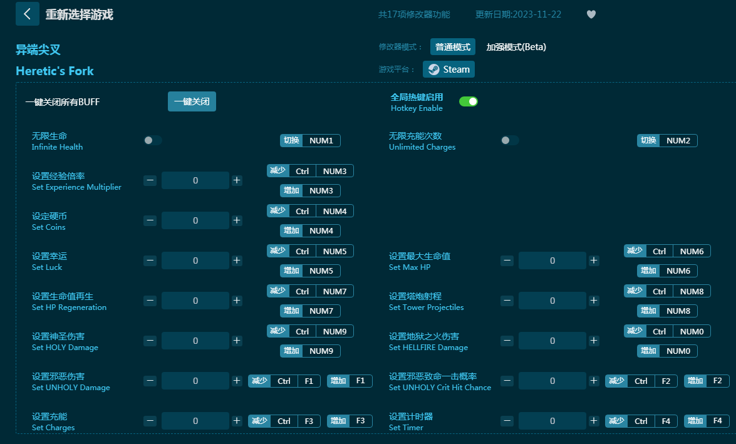Click the 一键关闭 button
The height and width of the screenshot is (444, 736).
point(192,101)
